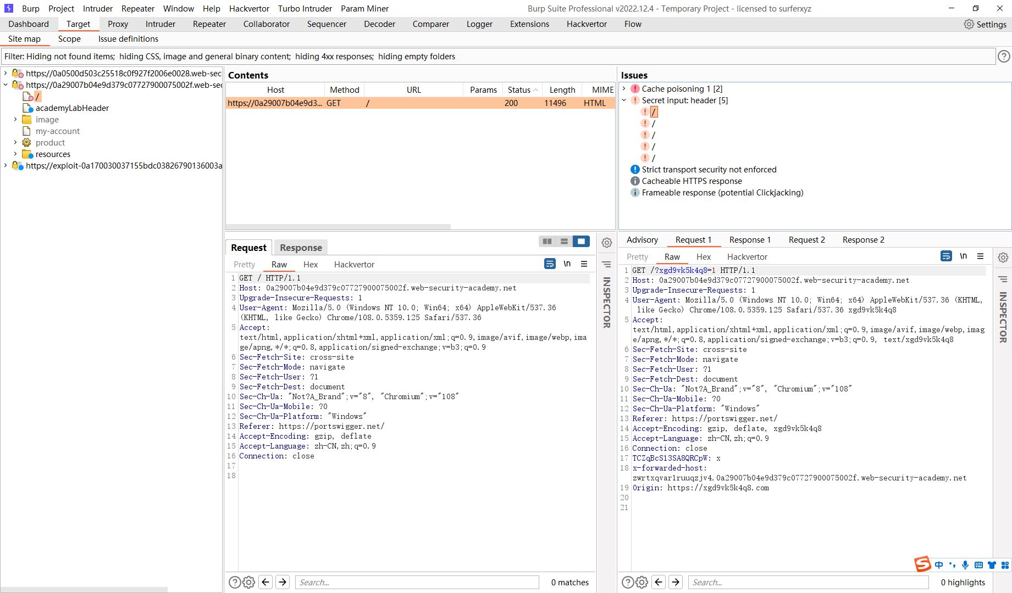The height and width of the screenshot is (593, 1012).
Task: Switch to the Collaborator tab
Action: click(x=267, y=24)
